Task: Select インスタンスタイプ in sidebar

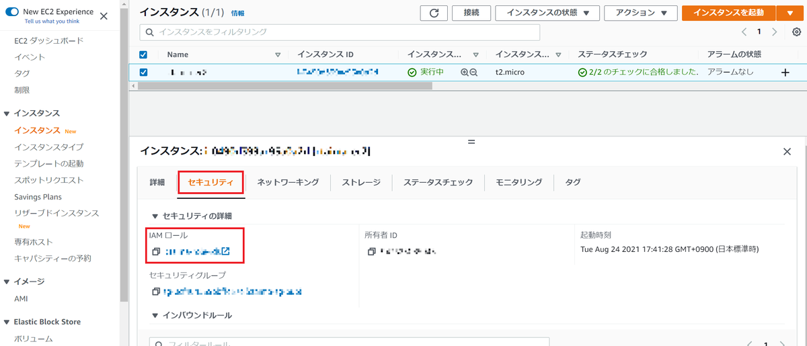Action: point(49,147)
